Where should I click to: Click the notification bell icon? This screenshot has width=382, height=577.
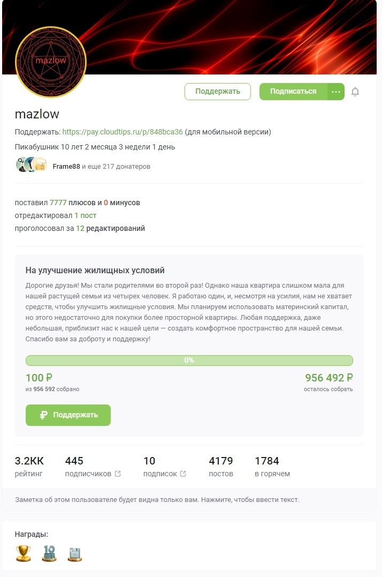(x=355, y=92)
